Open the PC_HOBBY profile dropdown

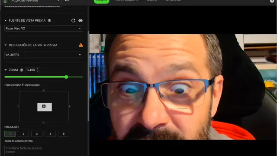[x=35, y=1]
